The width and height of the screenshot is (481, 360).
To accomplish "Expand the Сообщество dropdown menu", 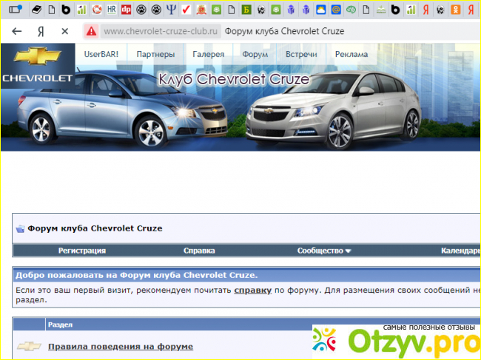I will (x=324, y=251).
